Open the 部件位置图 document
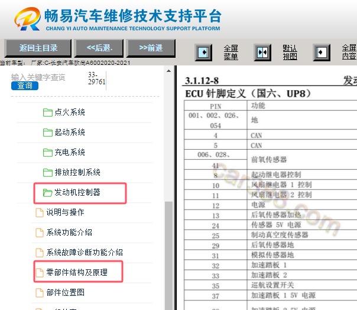The height and width of the screenshot is (310, 357). click(x=66, y=292)
